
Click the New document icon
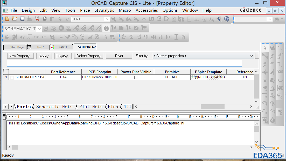7,19
